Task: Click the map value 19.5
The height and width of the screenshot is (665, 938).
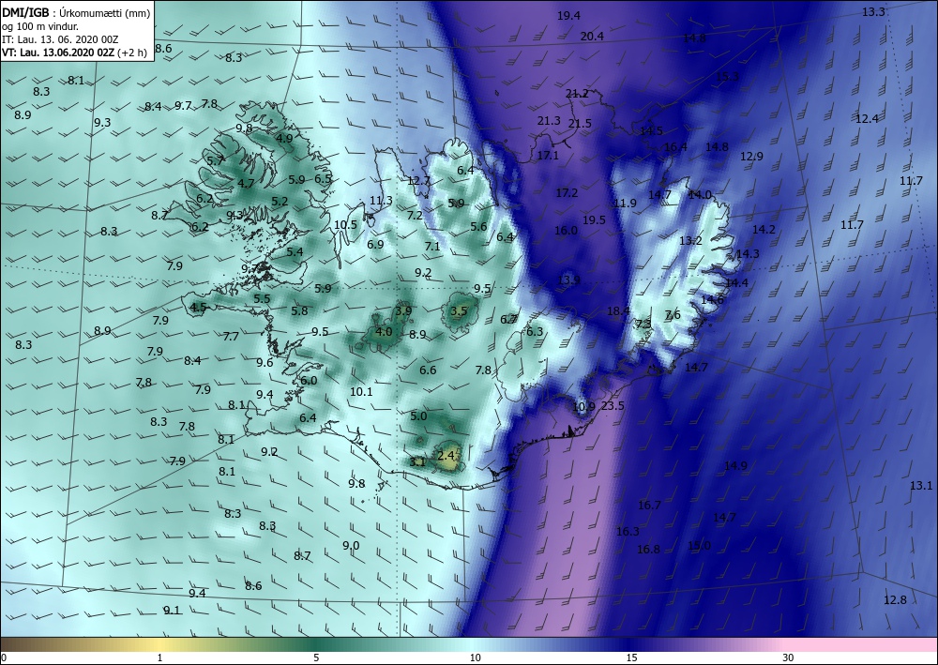Action: click(x=594, y=220)
